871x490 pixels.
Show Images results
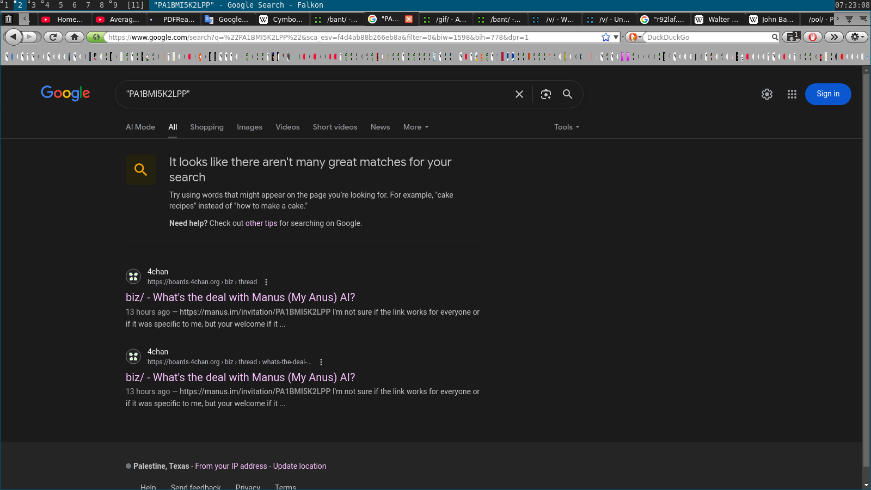pos(249,127)
